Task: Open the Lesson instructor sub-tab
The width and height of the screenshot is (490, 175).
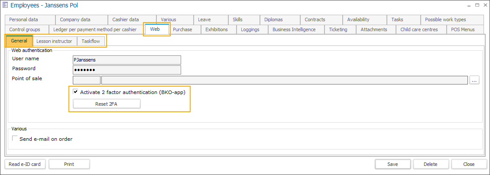Action: coord(54,41)
